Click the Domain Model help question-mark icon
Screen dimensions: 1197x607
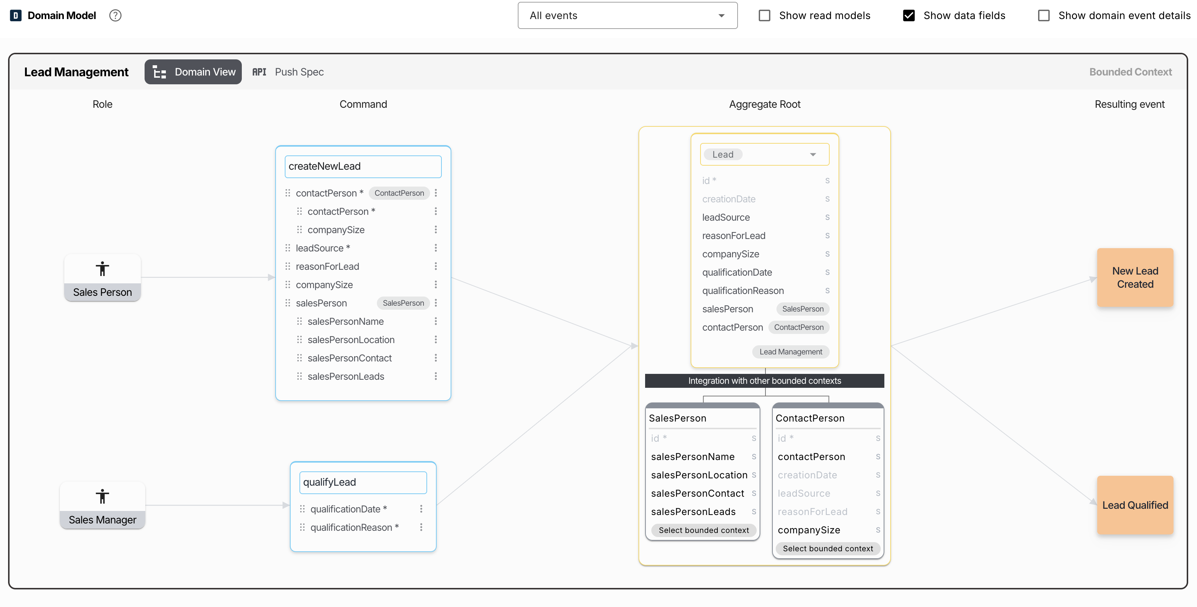coord(115,15)
